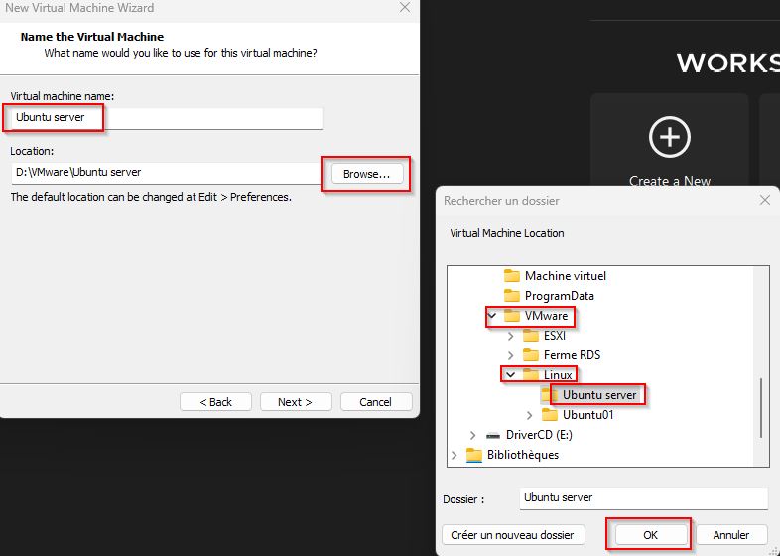Proceed with the Next > button

(x=296, y=402)
